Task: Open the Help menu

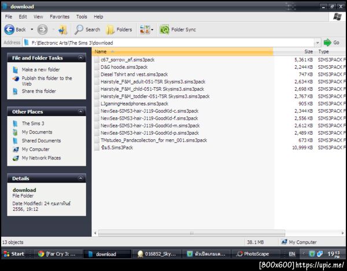Action: click(x=98, y=17)
